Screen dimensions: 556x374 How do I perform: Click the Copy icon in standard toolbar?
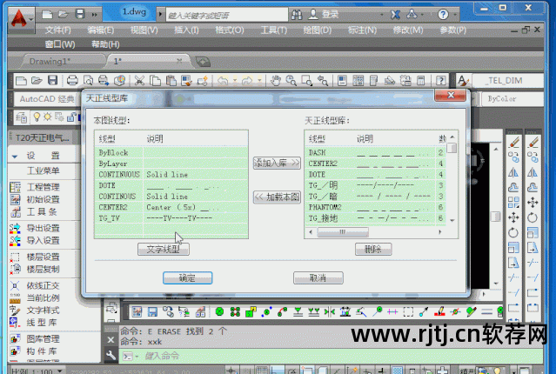155,81
